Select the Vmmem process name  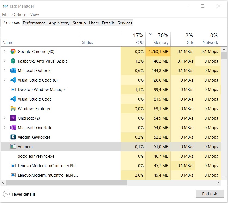pos(25,147)
